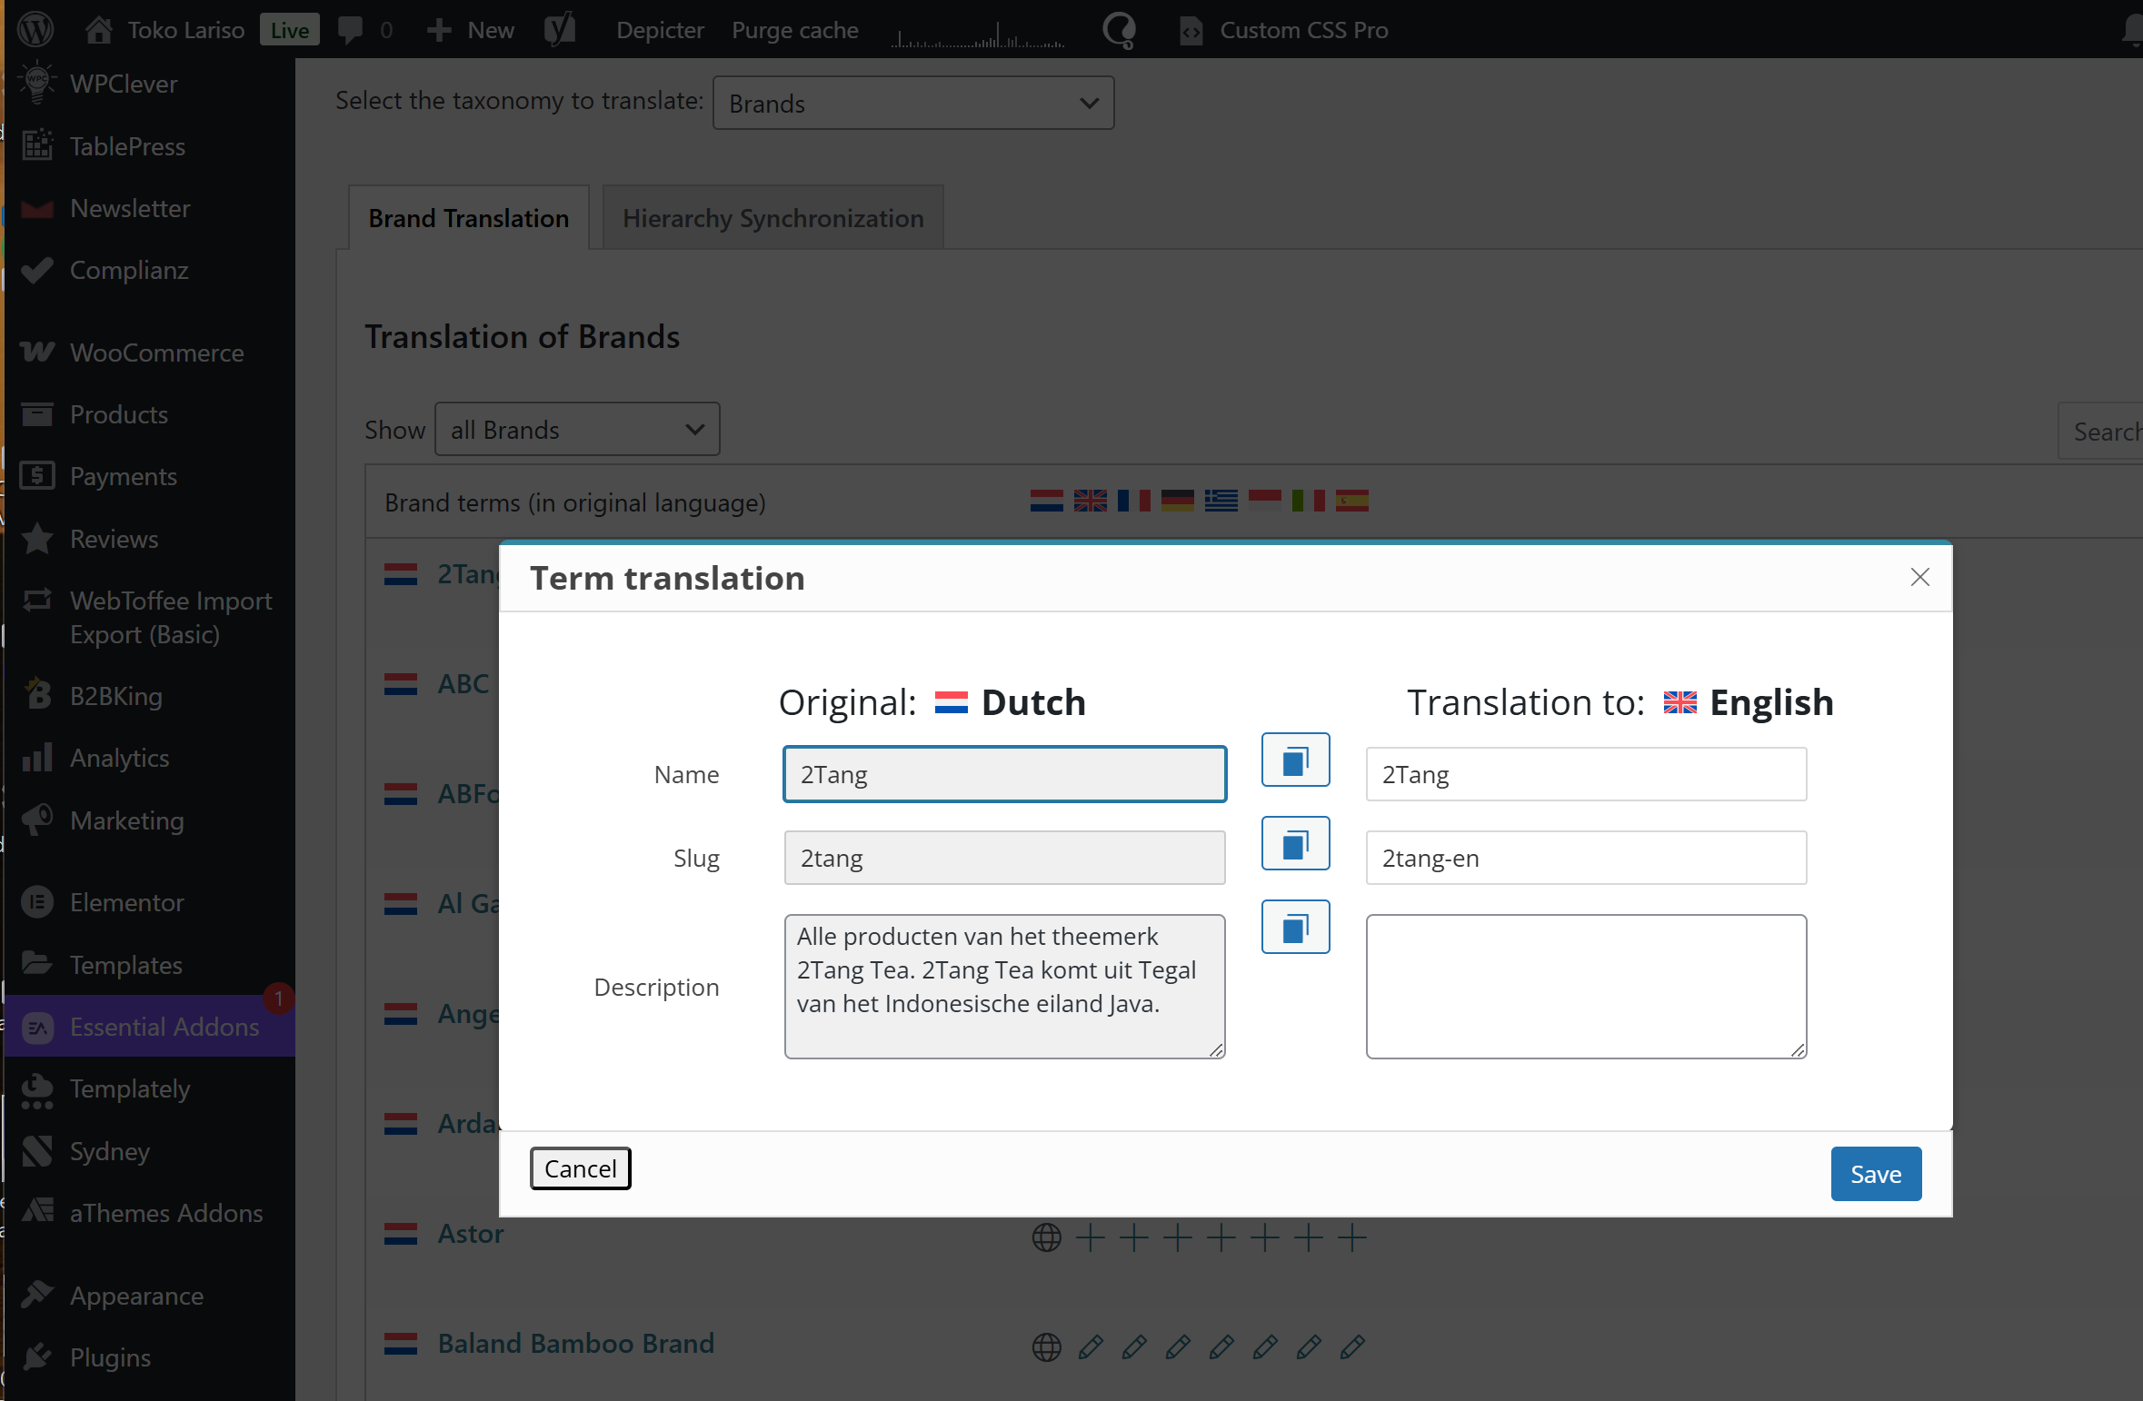Open the site stats sparkline graph
This screenshot has height=1401, width=2143.
978,35
